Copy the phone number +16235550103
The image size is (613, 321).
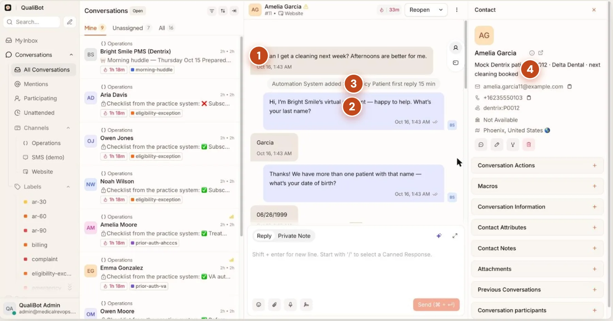(529, 98)
